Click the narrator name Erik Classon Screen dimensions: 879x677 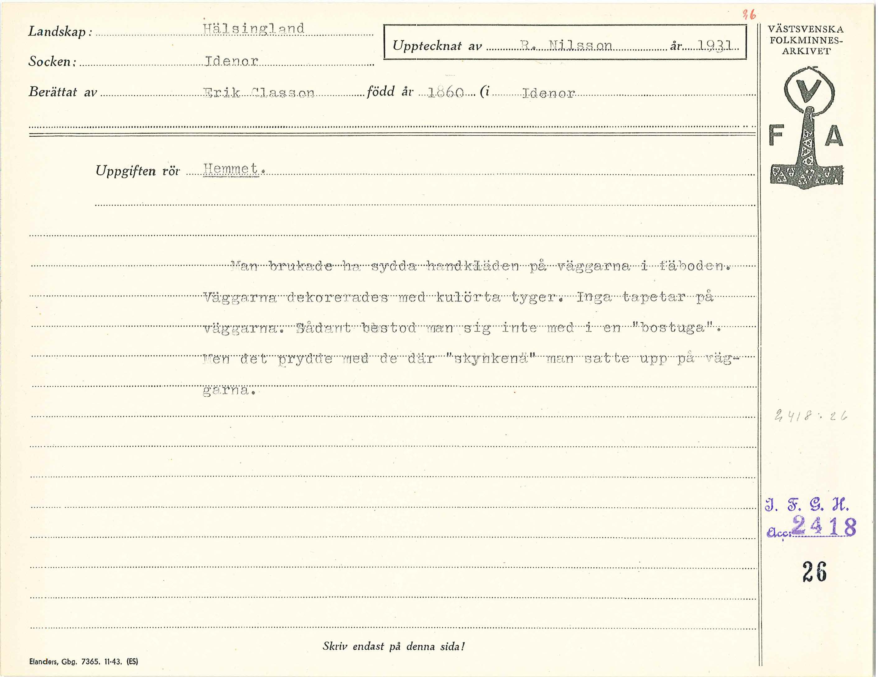coord(259,93)
